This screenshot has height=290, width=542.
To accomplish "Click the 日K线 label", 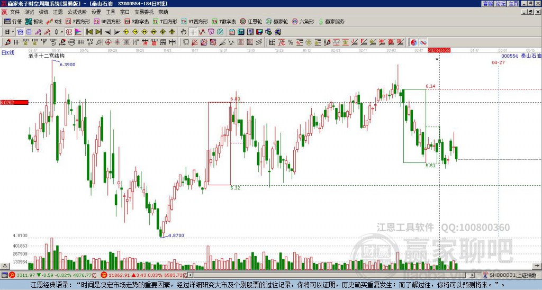I will [x=7, y=53].
